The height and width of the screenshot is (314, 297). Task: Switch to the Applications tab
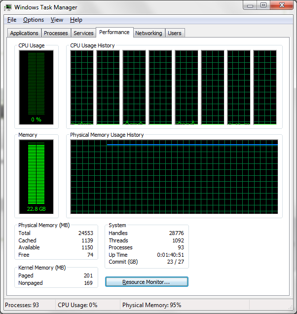(x=24, y=33)
